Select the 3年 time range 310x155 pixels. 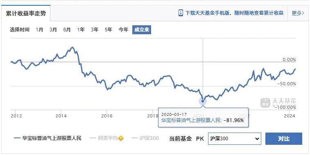pos(95,30)
